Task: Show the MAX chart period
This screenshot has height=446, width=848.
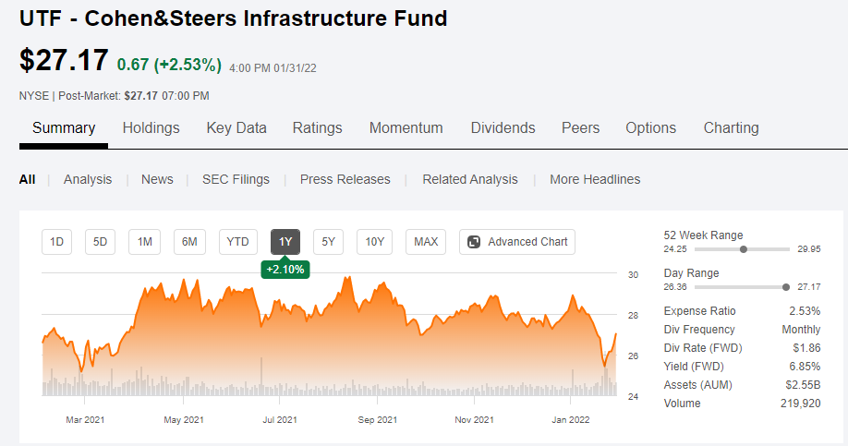Action: point(426,242)
